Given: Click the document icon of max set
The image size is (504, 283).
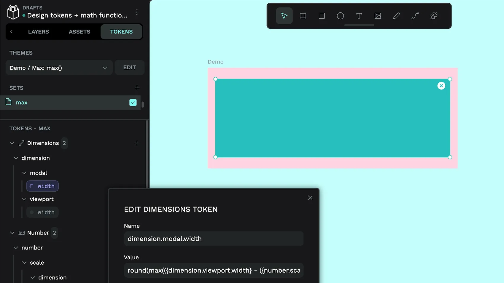Looking at the screenshot, I should click(9, 102).
